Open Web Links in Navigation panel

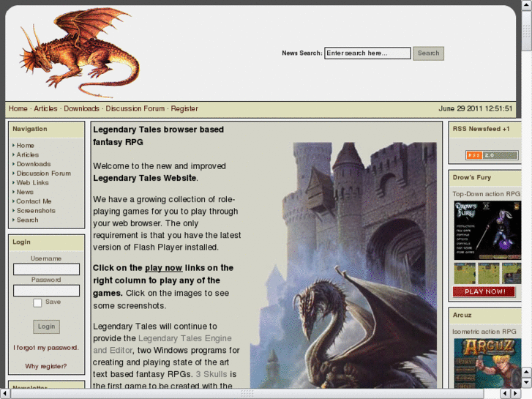[33, 183]
